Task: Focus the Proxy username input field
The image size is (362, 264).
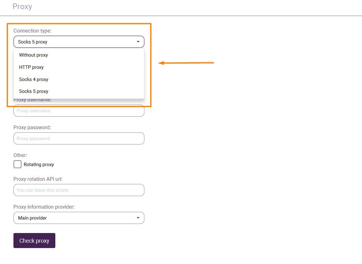Action: coord(79,111)
